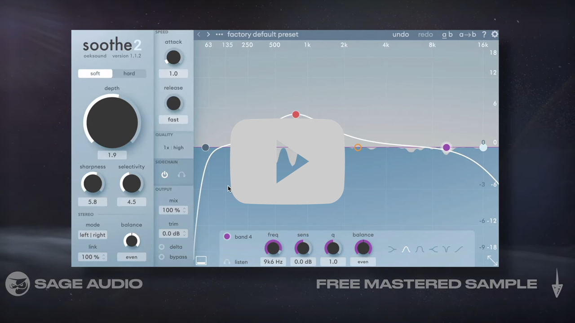Click the stereo balance even value box

132,257
